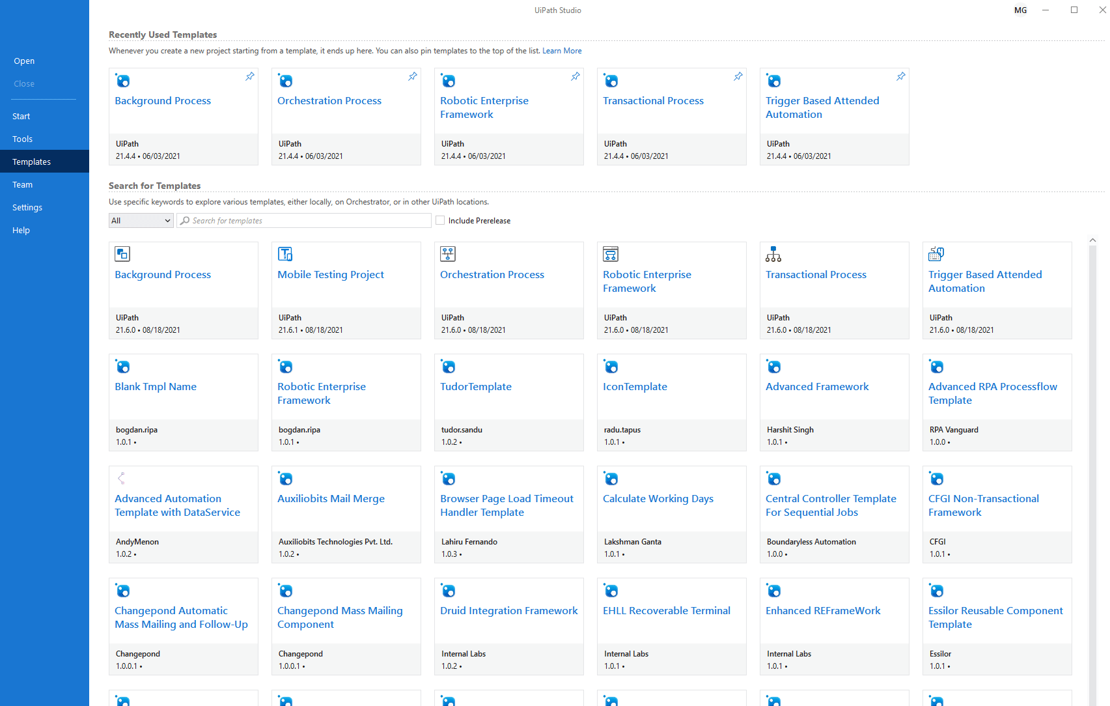Follow the Learn More link
The width and height of the screenshot is (1110, 706).
(562, 51)
